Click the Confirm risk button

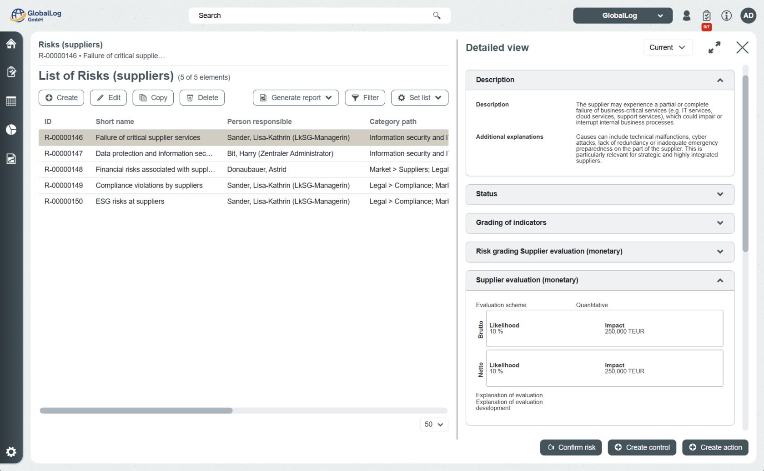click(x=571, y=447)
